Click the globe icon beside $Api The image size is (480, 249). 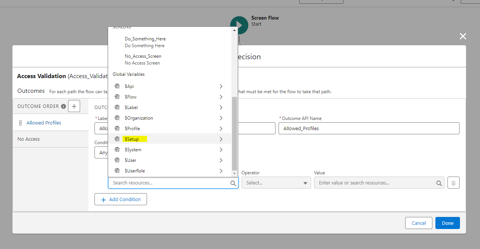point(117,86)
